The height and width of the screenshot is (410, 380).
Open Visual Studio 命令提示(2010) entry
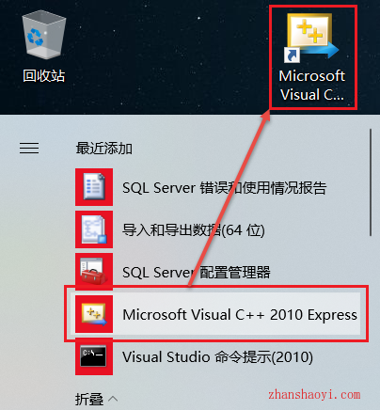pyautogui.click(x=217, y=357)
